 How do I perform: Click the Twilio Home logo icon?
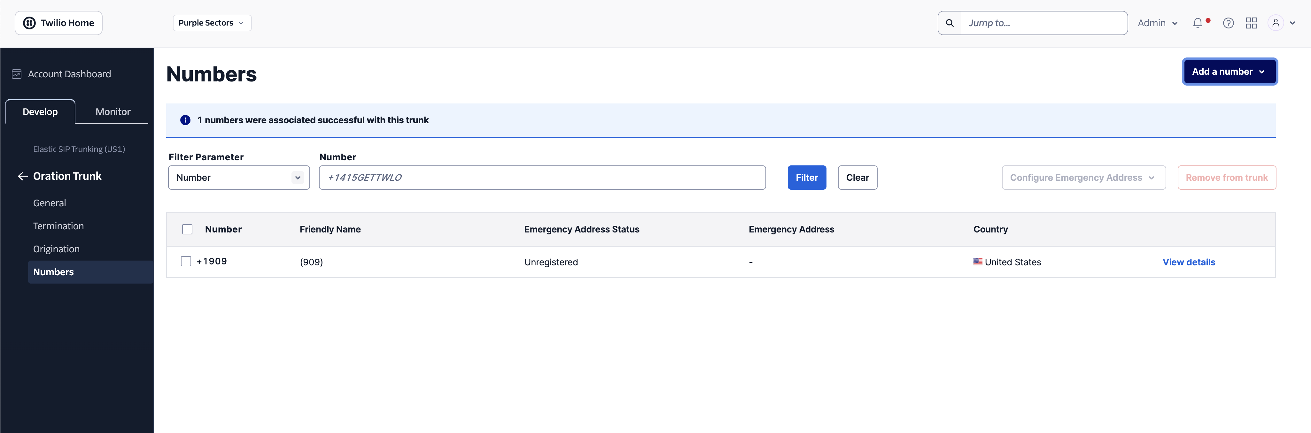(x=29, y=23)
